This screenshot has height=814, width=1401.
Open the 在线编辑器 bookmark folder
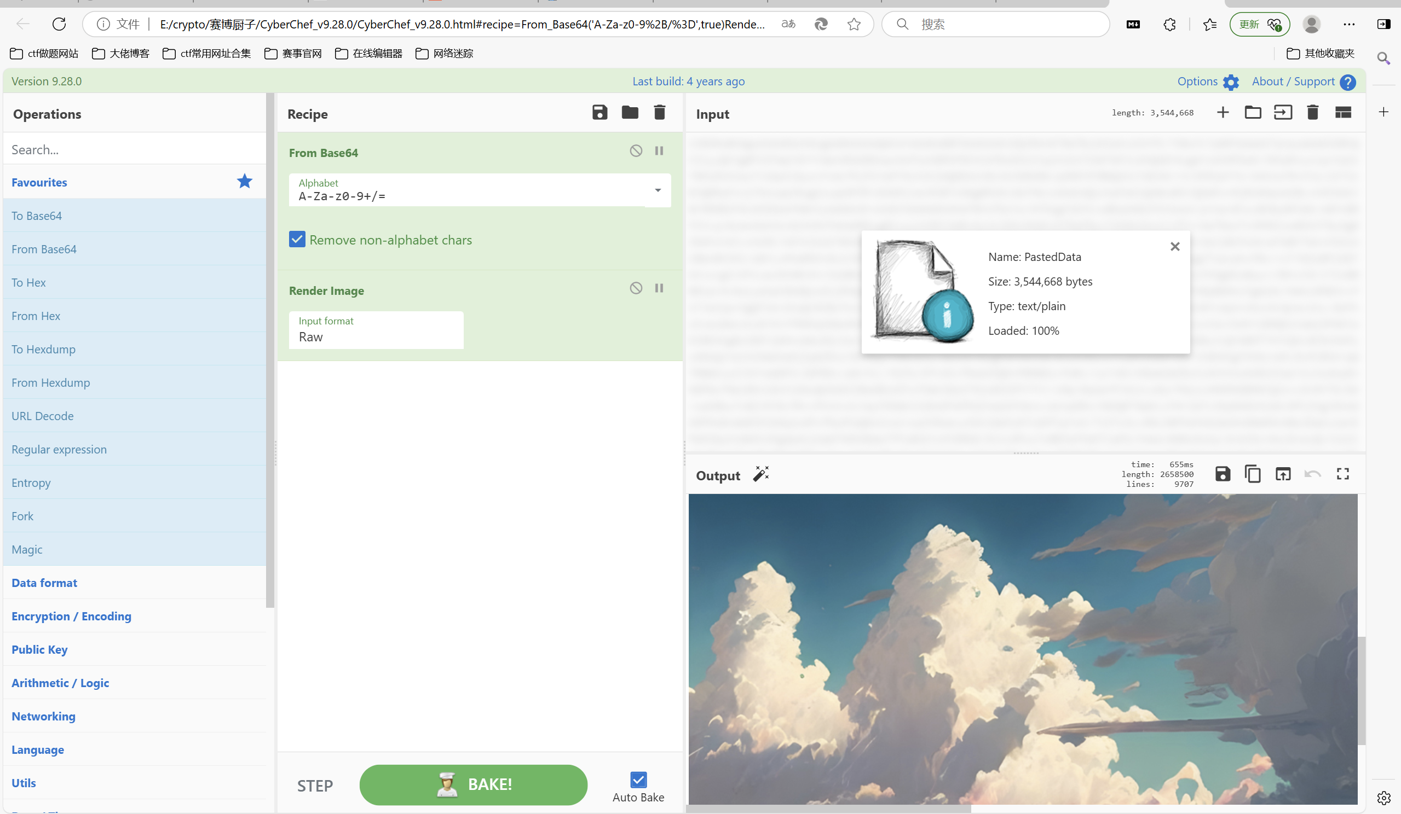[x=368, y=54]
